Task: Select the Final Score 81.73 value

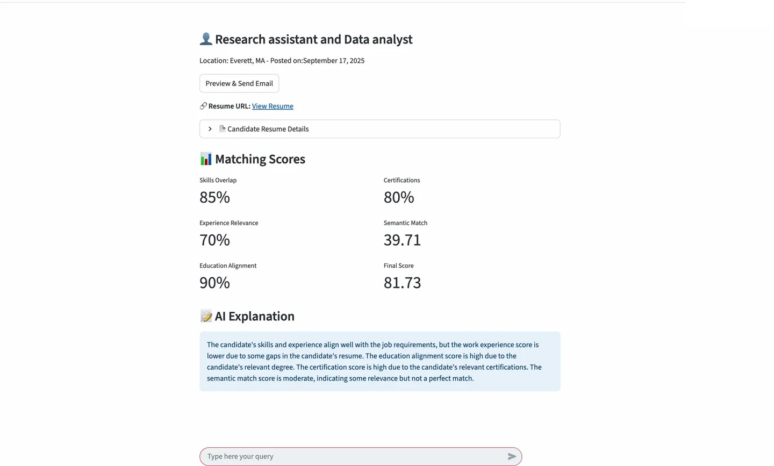Action: (402, 282)
